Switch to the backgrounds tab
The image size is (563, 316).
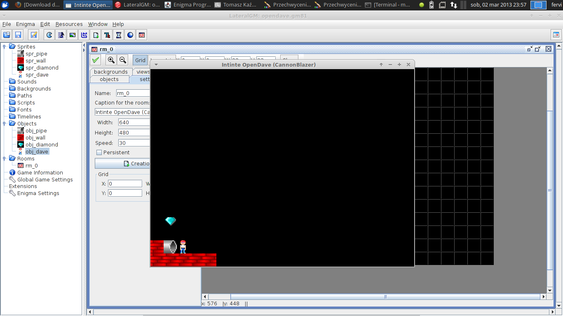(110, 72)
